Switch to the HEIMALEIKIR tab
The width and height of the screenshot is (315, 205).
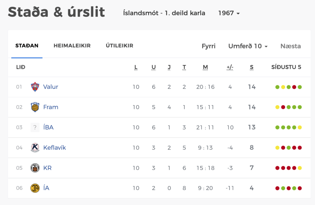(72, 46)
